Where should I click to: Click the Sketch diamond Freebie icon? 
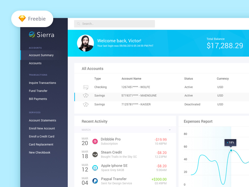[x=22, y=19]
